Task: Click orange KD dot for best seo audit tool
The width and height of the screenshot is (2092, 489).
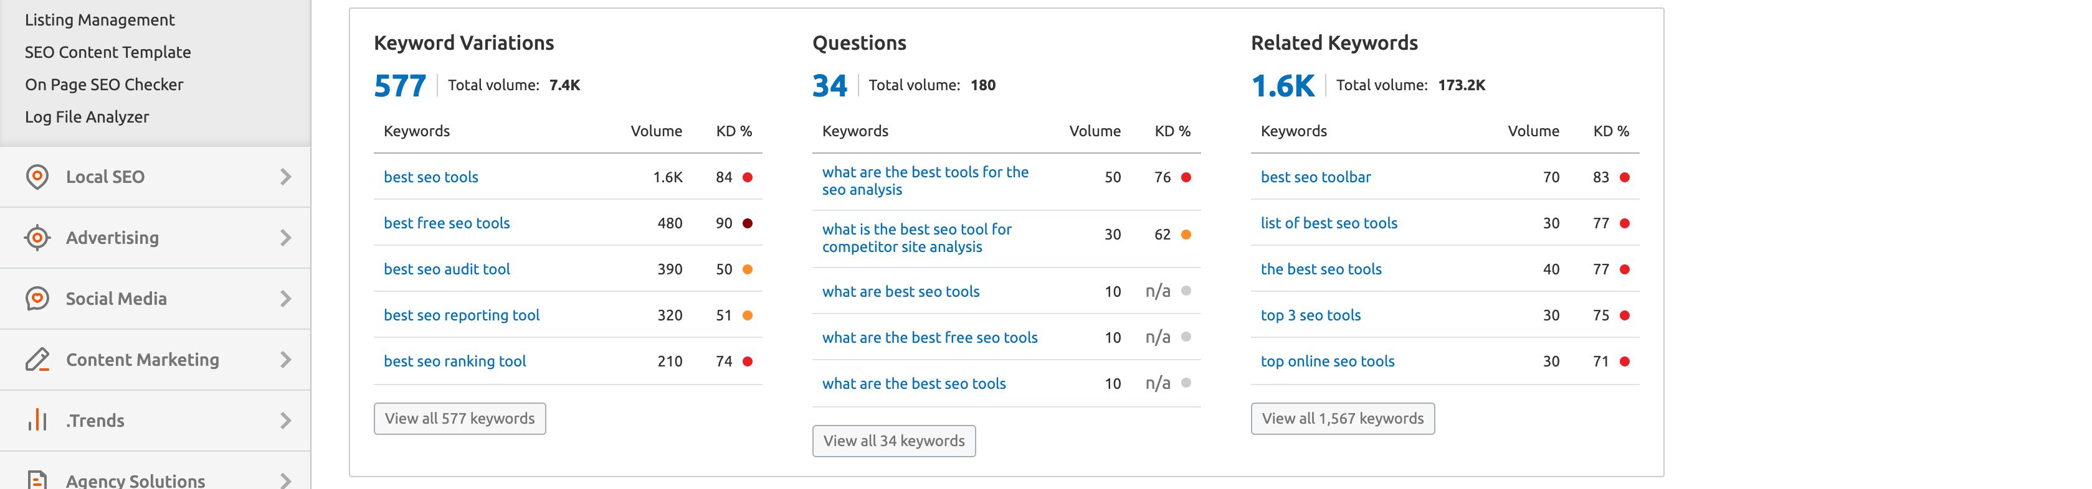Action: pos(747,269)
